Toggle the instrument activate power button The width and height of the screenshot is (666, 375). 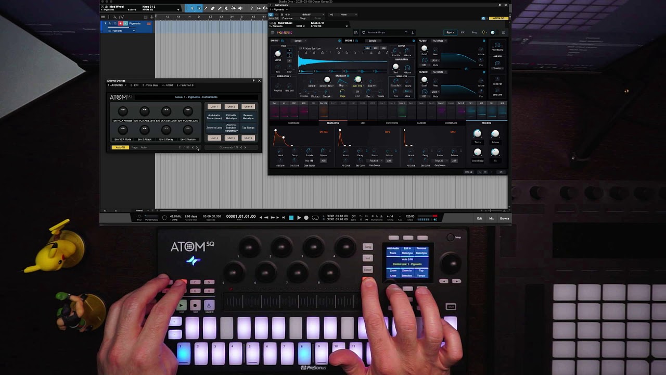click(271, 15)
